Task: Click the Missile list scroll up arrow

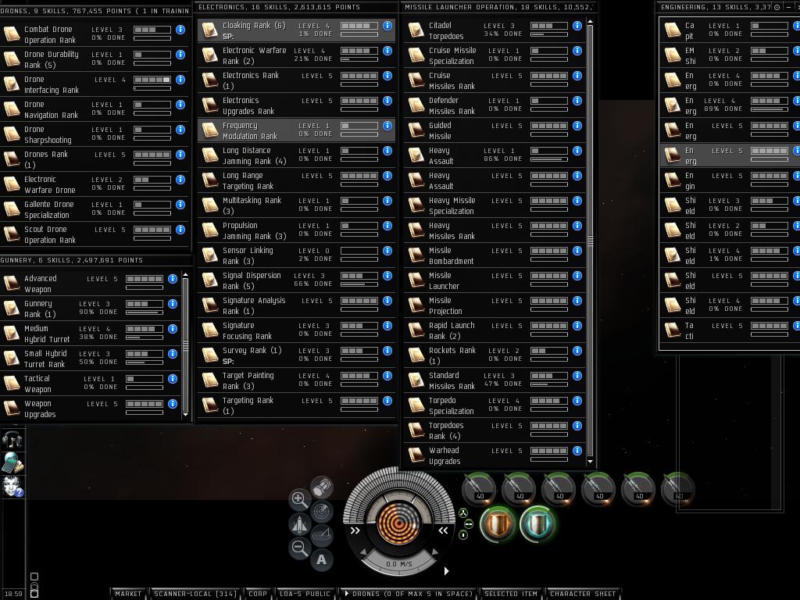Action: pyautogui.click(x=591, y=23)
